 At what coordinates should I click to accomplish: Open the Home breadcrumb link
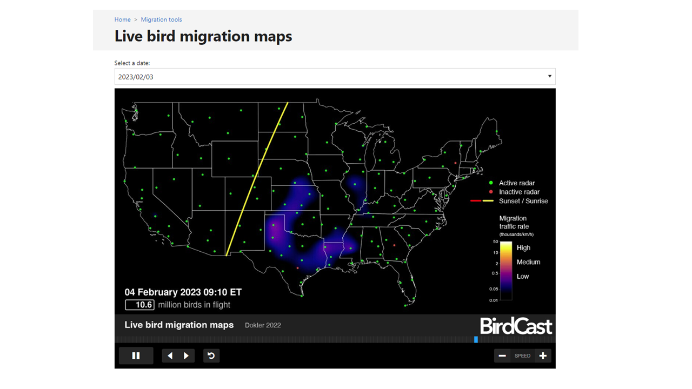pos(122,19)
